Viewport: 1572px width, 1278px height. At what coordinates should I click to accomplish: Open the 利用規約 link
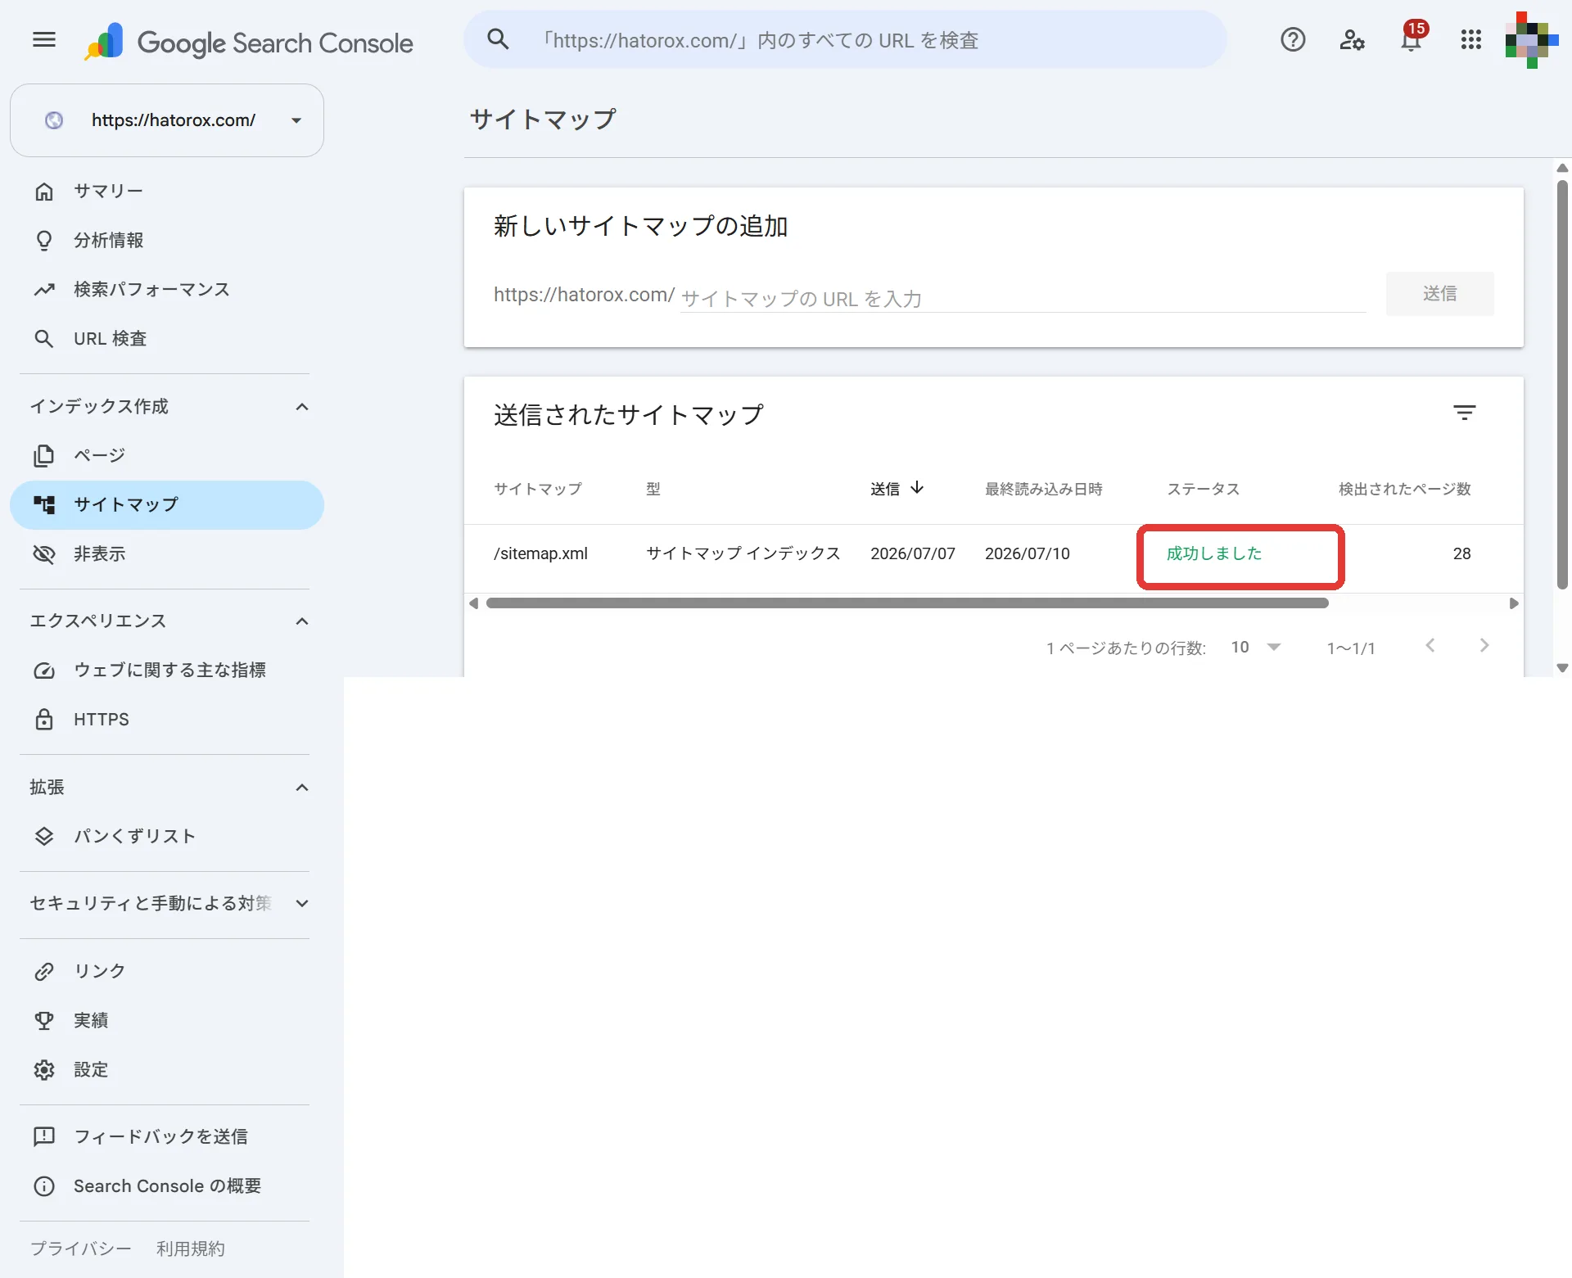pos(190,1249)
